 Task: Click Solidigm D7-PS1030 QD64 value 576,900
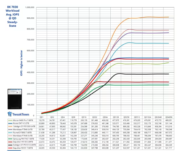(105, 126)
